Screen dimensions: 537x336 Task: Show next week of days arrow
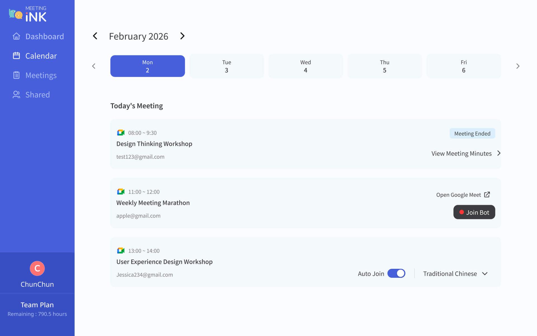click(x=518, y=66)
